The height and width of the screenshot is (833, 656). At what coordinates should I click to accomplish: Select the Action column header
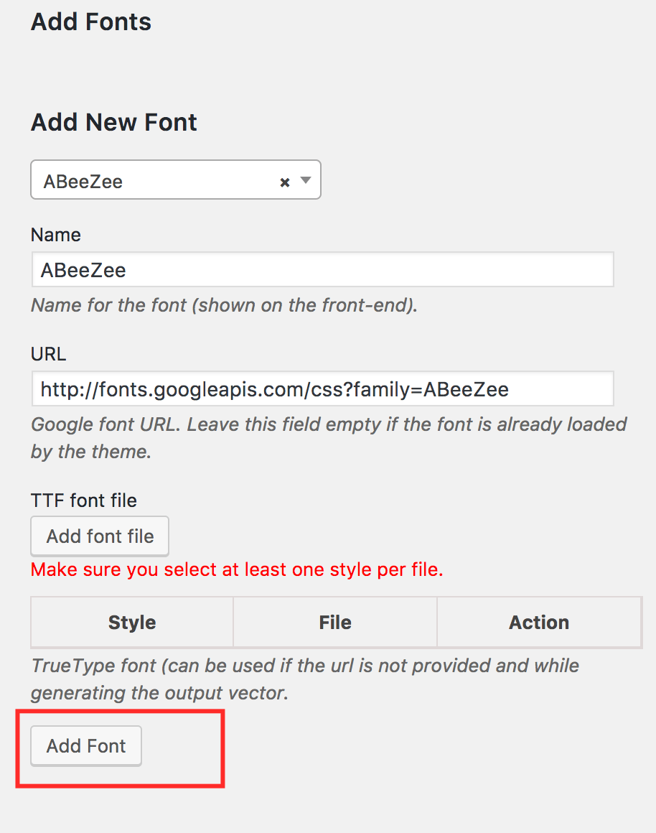539,623
